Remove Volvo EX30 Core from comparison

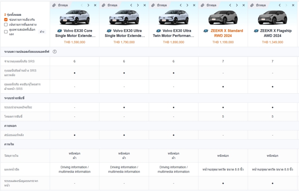tap(95, 5)
